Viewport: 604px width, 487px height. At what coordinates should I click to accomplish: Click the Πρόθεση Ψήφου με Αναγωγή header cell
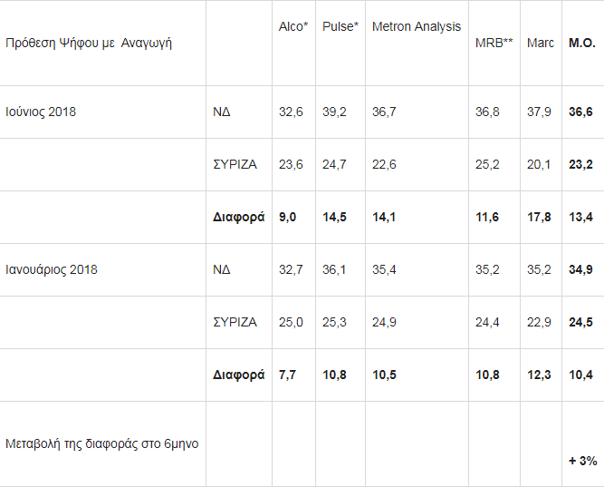(x=89, y=43)
